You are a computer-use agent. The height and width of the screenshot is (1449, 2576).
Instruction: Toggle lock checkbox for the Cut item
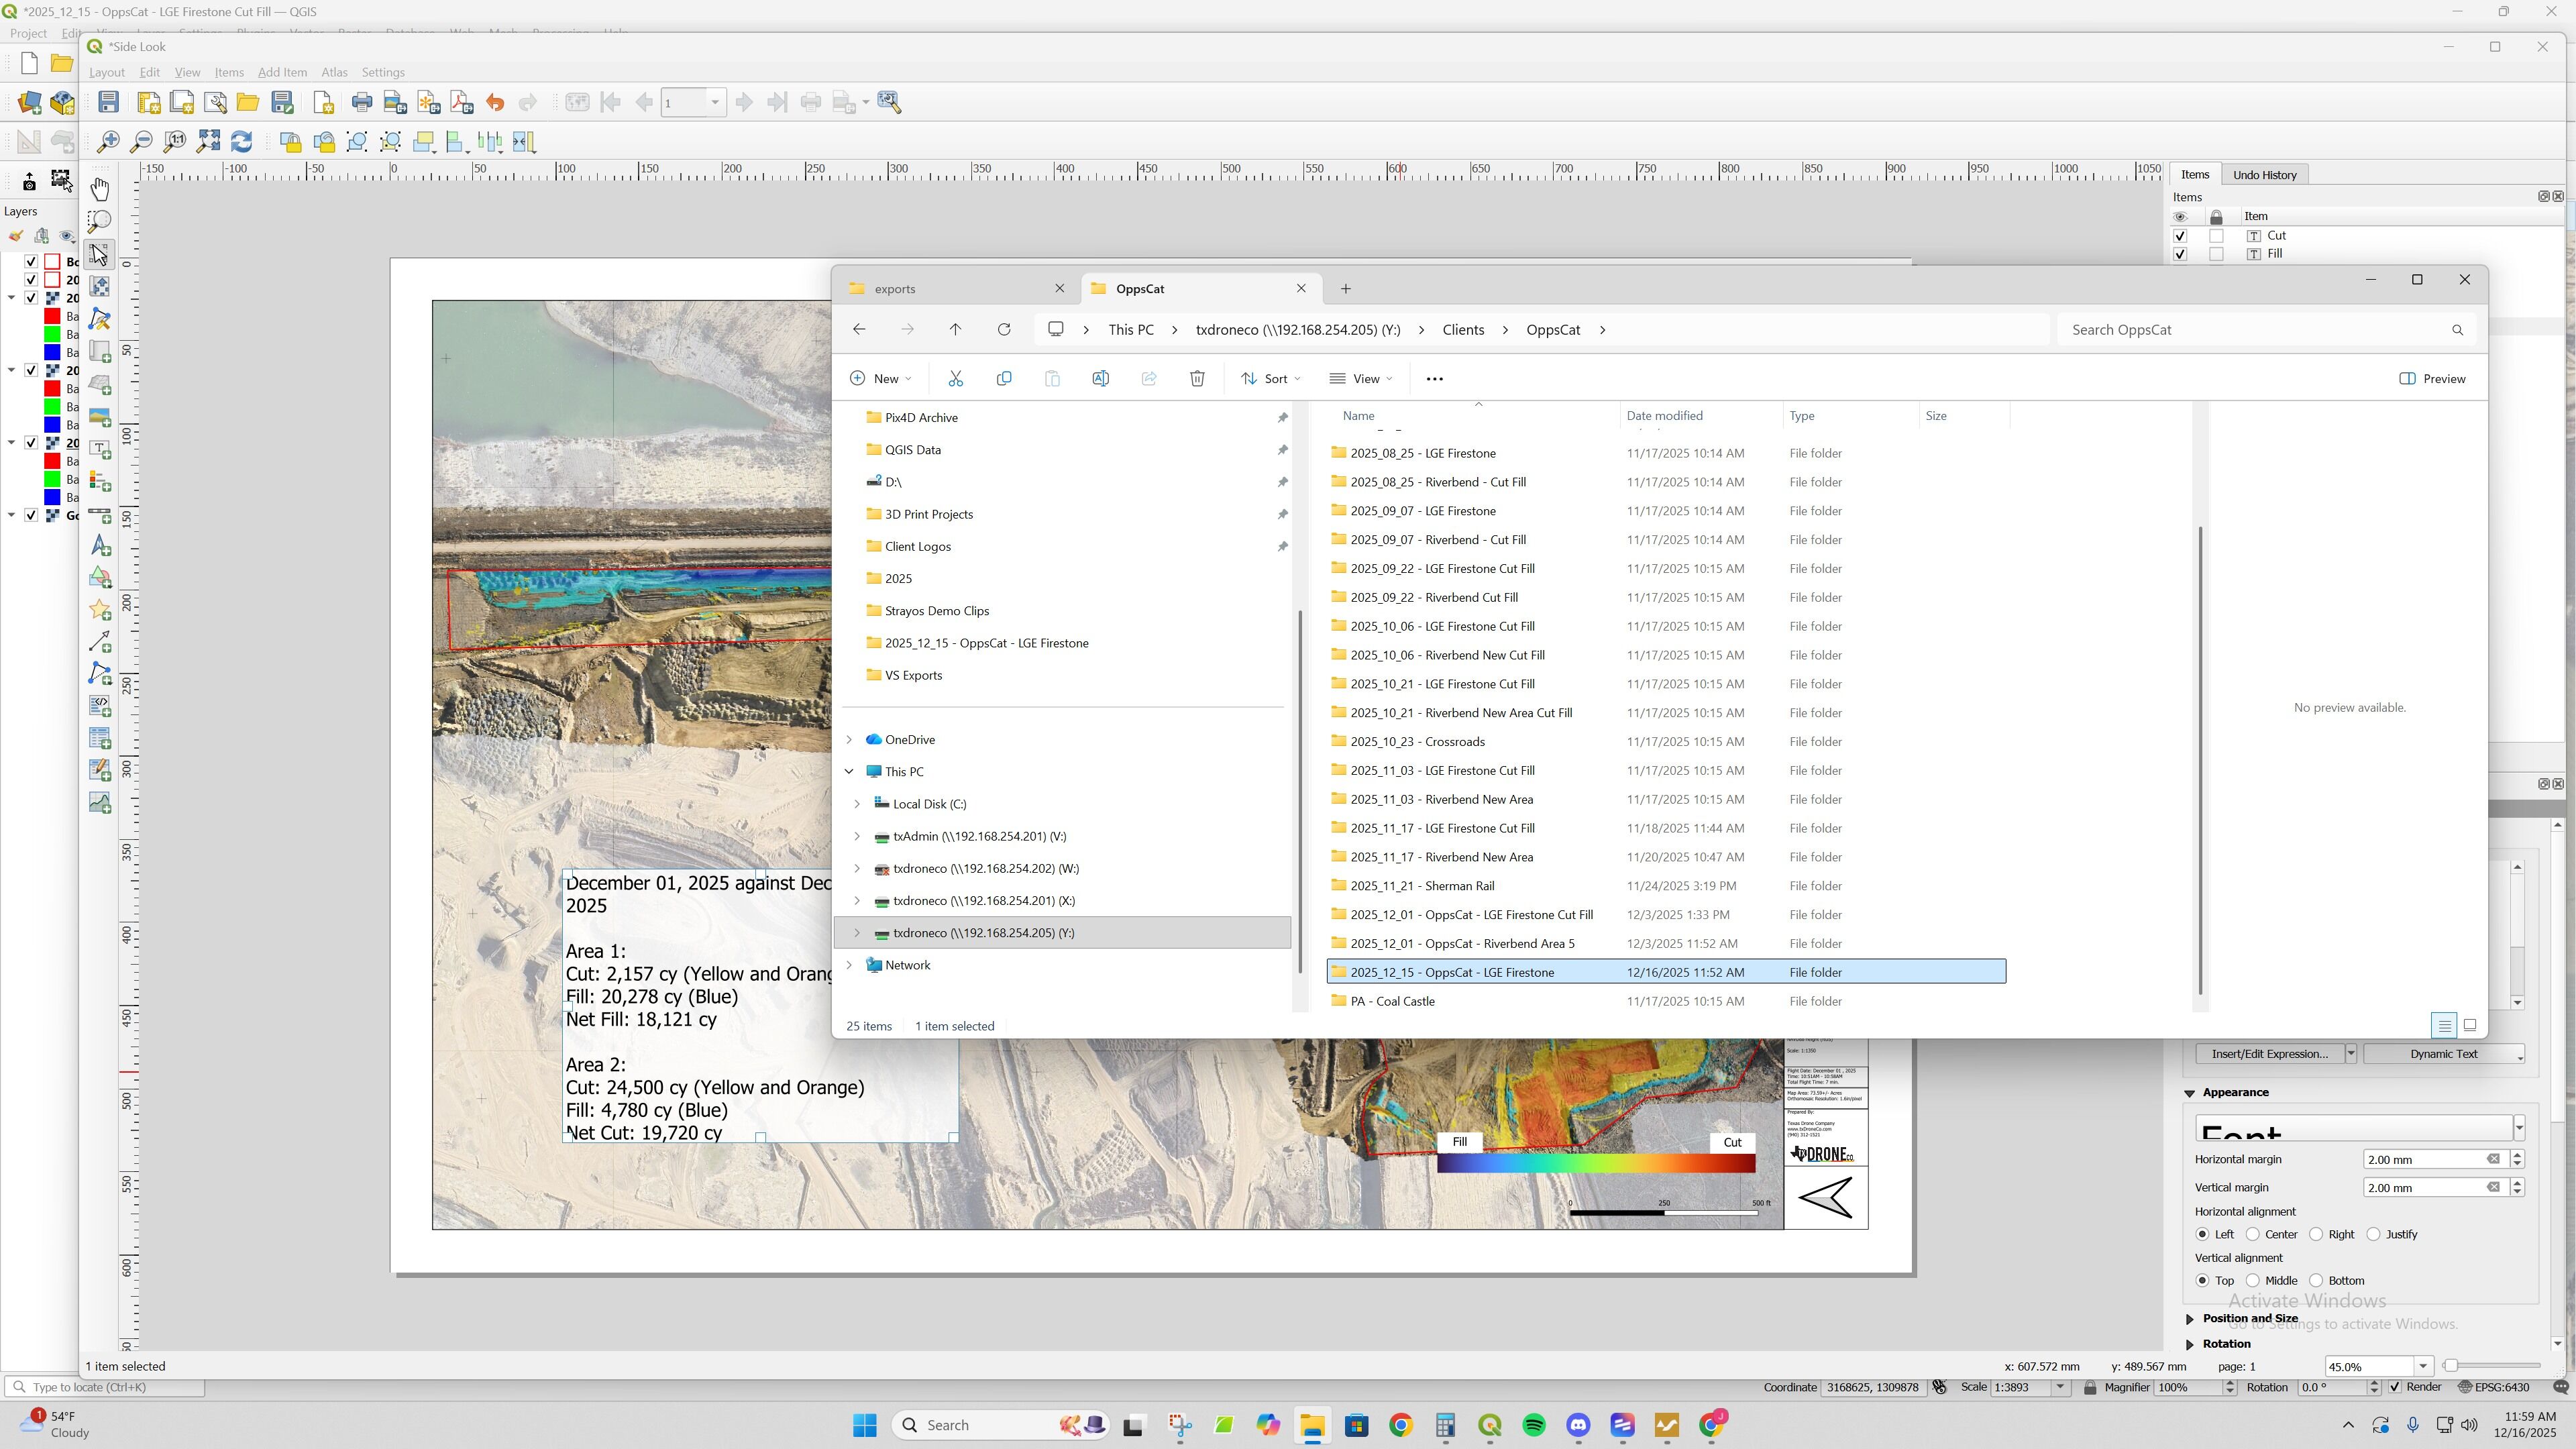point(2217,236)
